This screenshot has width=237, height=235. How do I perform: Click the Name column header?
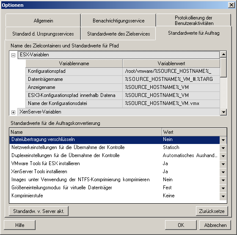coord(85,132)
